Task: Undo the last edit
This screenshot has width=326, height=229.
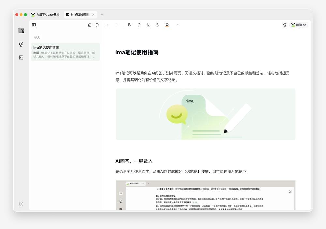Action: coord(107,25)
